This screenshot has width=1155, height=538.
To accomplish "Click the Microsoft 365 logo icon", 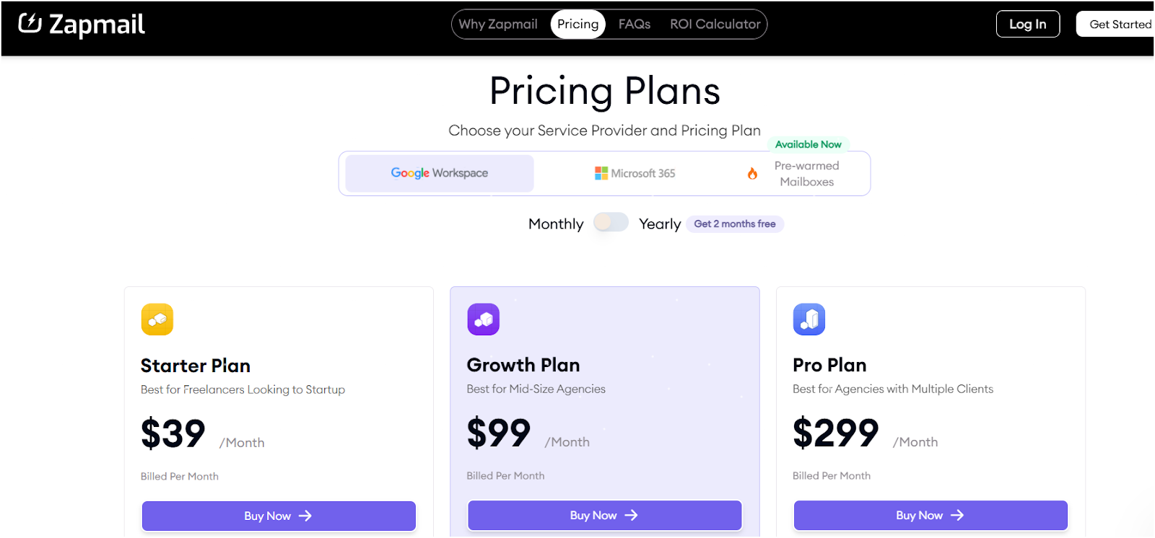I will [x=601, y=173].
